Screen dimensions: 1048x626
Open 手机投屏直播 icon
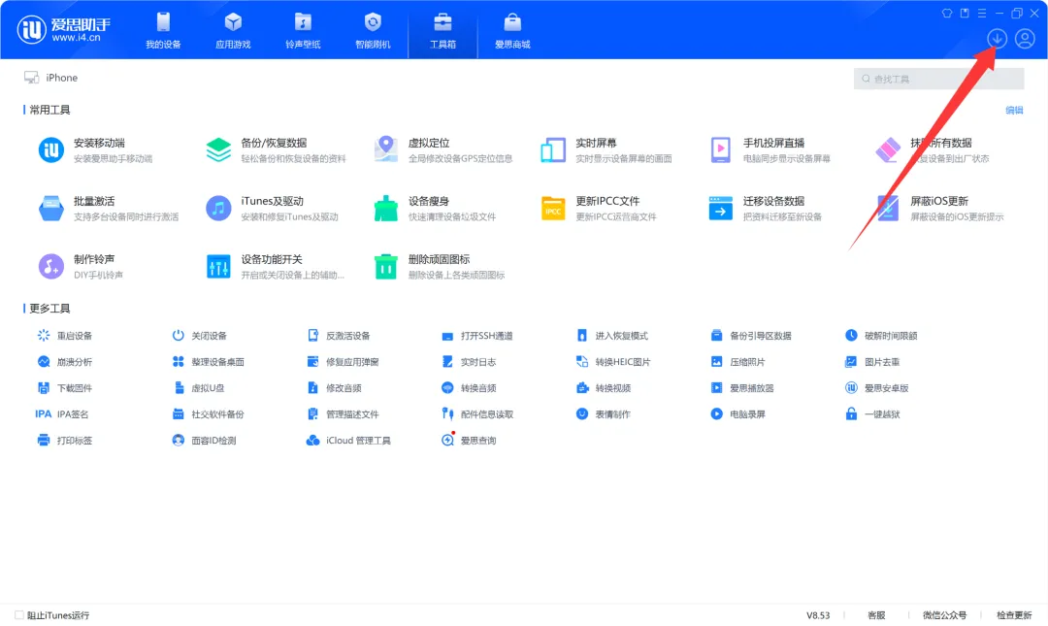coord(720,149)
